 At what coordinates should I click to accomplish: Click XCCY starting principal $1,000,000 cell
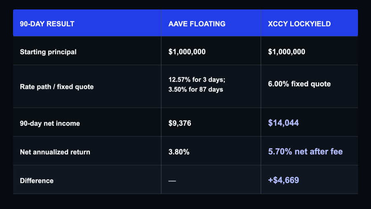coord(286,52)
